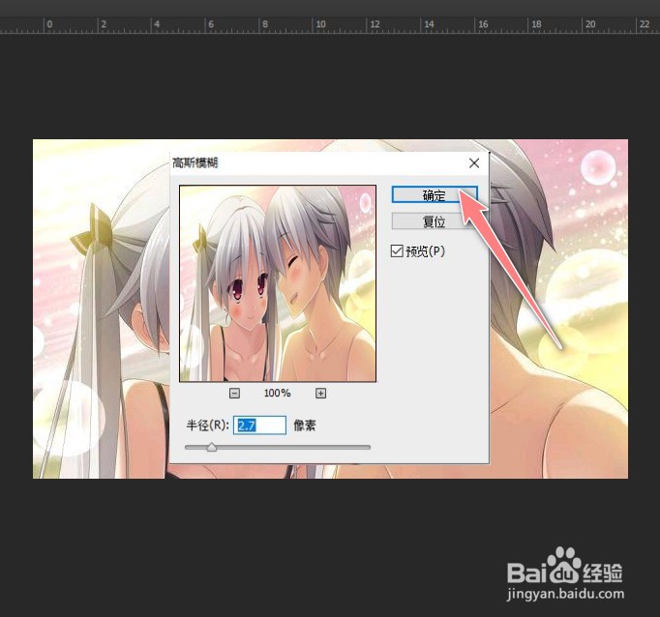The height and width of the screenshot is (617, 660).
Task: Click the 高斯模糊 dialog title
Action: tap(195, 162)
